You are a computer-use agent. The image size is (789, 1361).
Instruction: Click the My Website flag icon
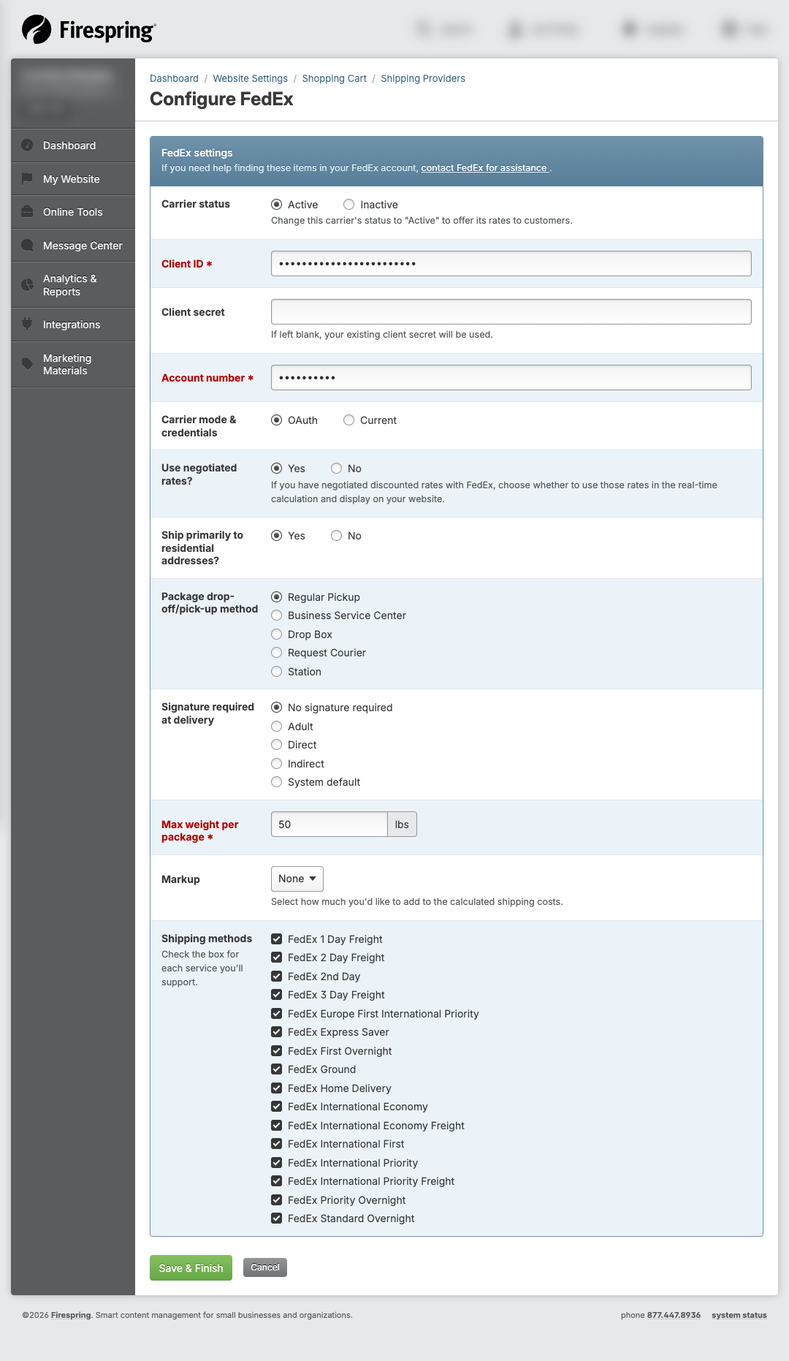pyautogui.click(x=27, y=178)
